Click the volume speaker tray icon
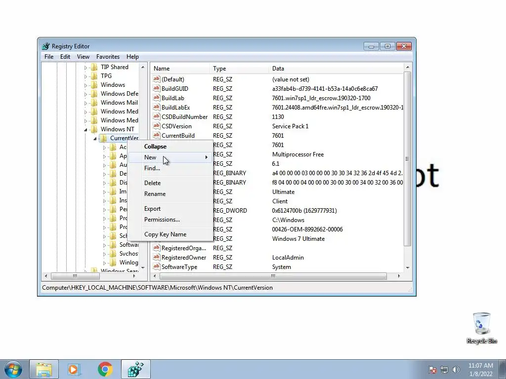The image size is (506, 379). [x=456, y=370]
